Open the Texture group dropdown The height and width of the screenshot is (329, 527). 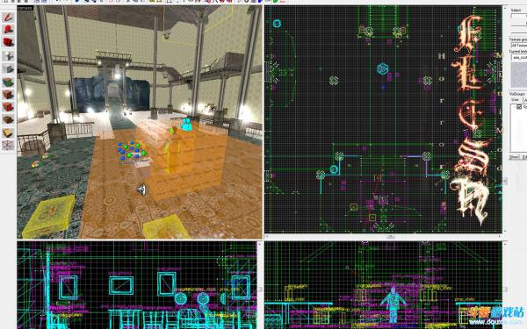pos(518,45)
